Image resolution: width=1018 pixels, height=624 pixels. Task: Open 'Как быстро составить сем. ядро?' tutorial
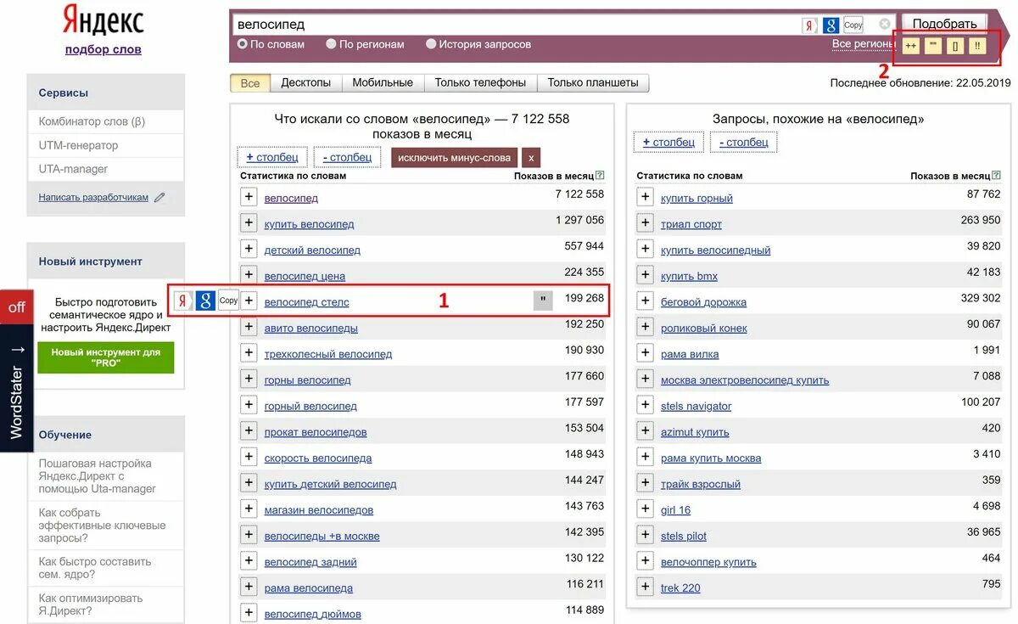coord(95,568)
